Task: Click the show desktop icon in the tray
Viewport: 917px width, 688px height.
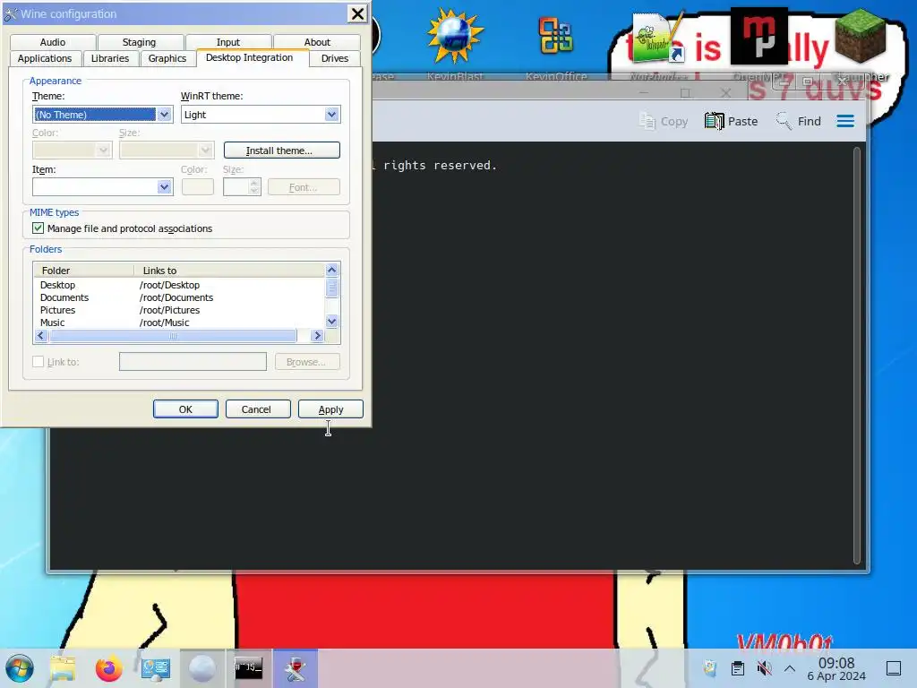Action: tap(893, 668)
